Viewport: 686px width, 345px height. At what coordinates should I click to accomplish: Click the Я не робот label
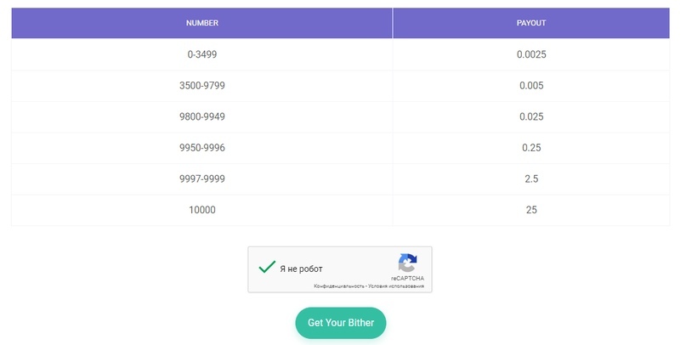pos(301,269)
